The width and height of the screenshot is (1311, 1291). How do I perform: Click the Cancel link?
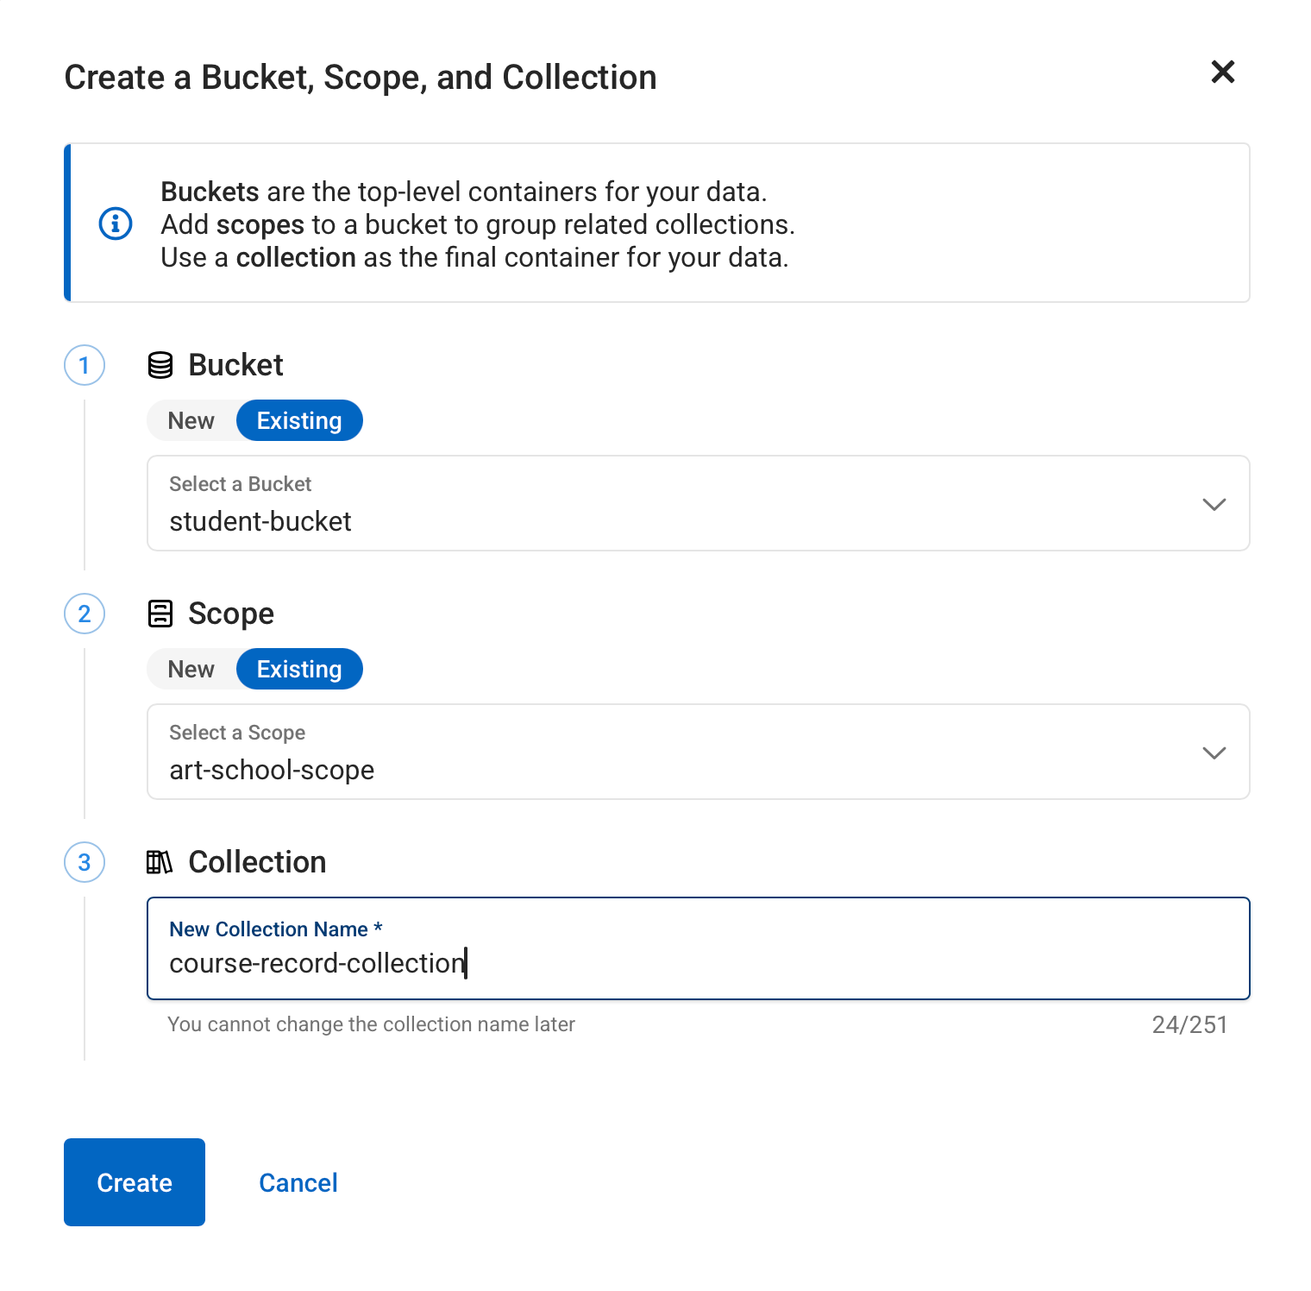coord(298,1182)
